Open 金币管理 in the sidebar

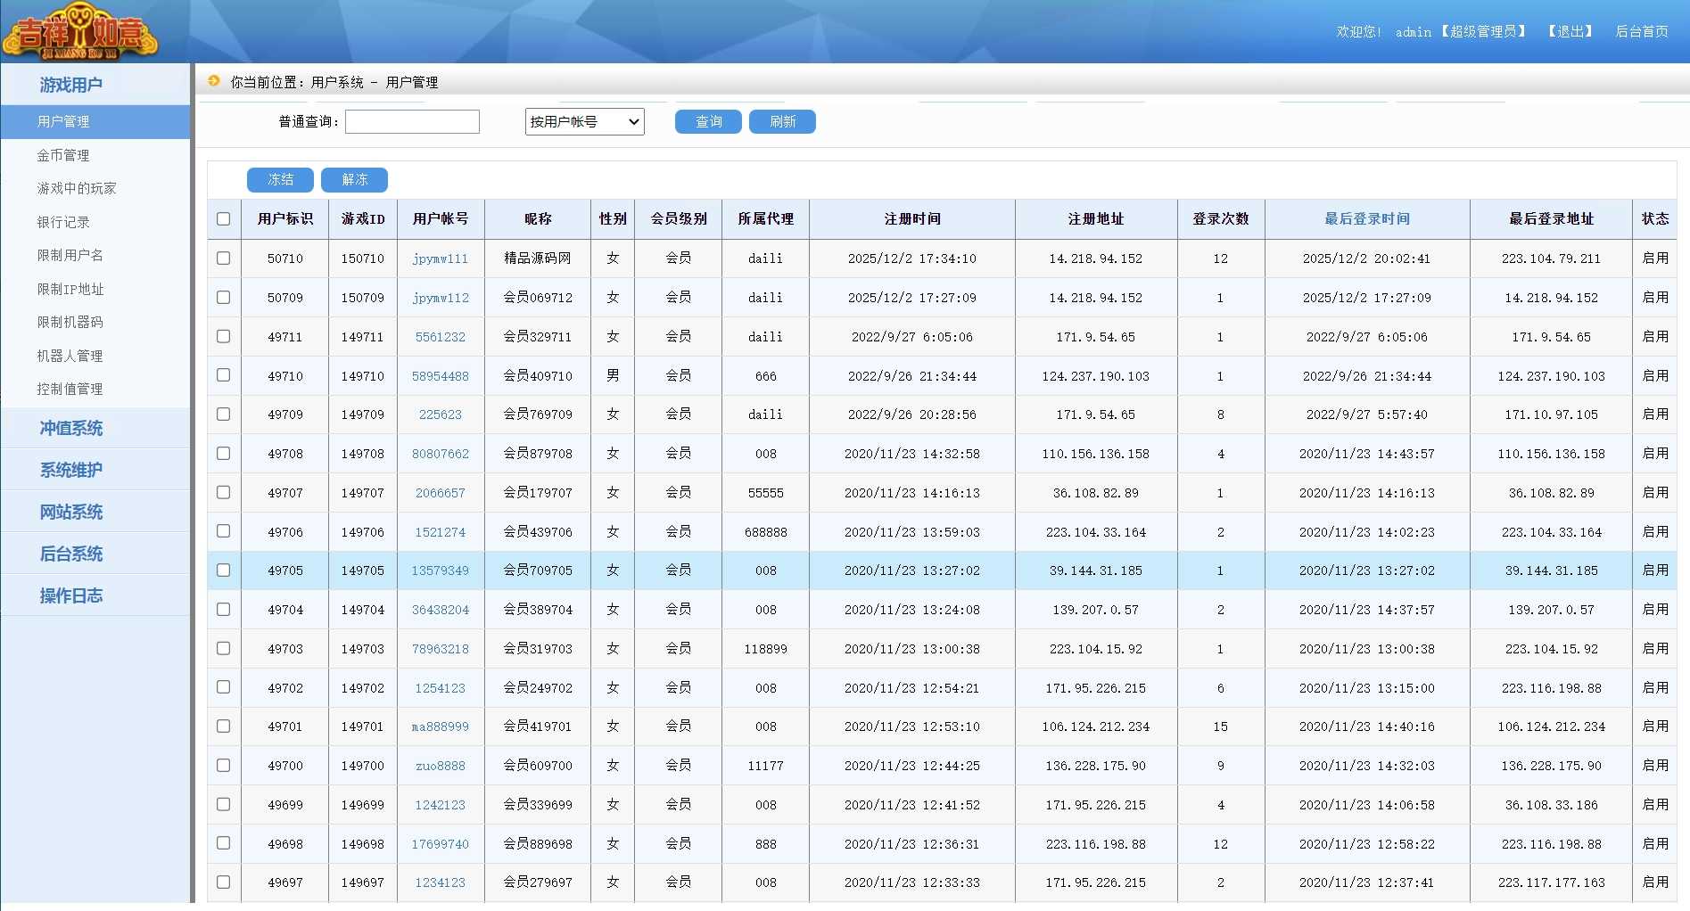coord(63,155)
